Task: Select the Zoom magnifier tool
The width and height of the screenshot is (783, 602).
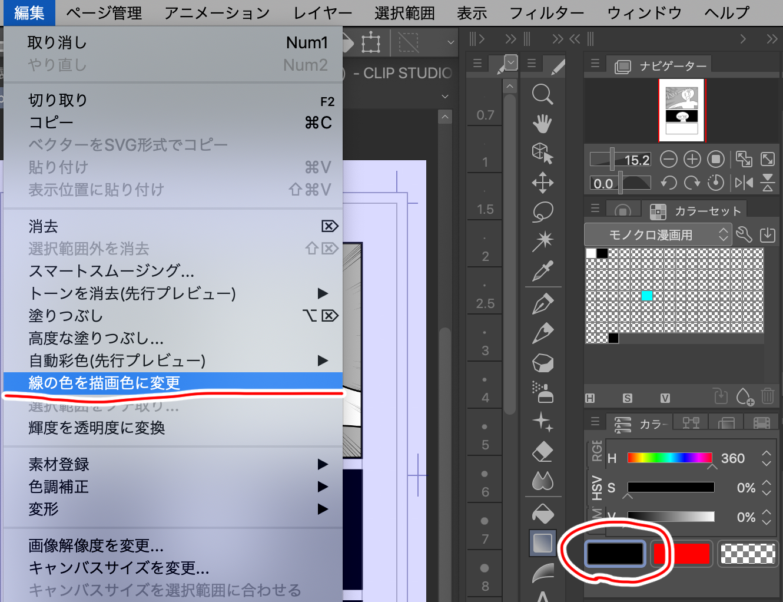Action: pos(543,94)
